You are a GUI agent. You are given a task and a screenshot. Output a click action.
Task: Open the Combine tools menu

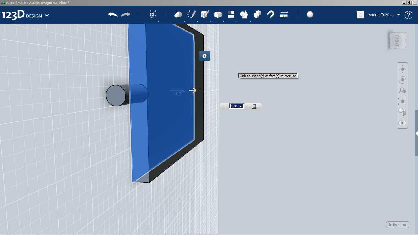257,15
